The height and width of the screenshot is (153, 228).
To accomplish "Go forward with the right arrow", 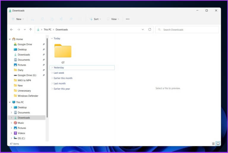I will pyautogui.click(x=18, y=29).
